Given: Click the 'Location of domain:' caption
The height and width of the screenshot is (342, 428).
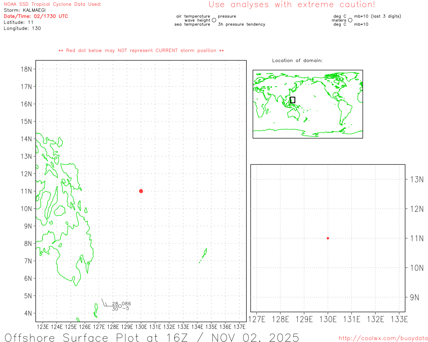Looking at the screenshot, I should [297, 60].
